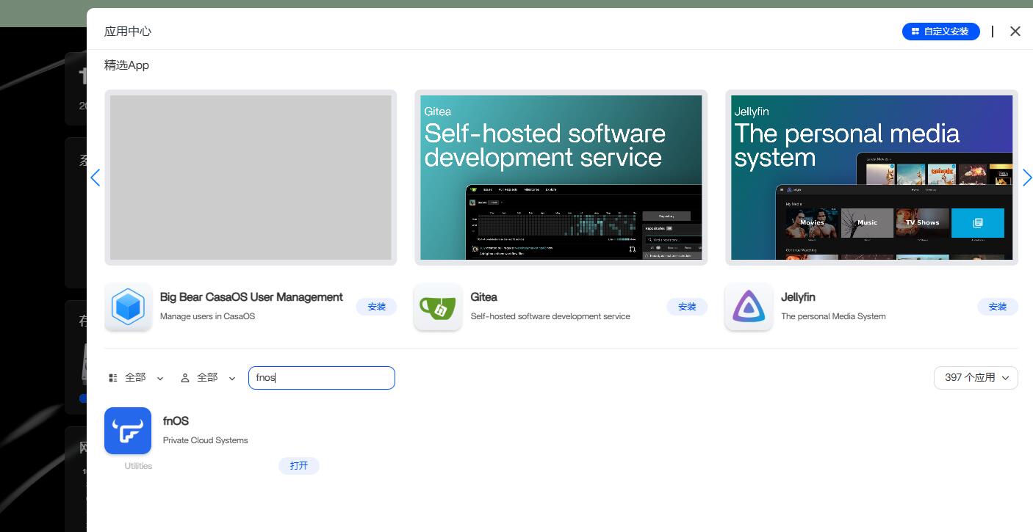Click the fnOS app title

[x=176, y=421]
